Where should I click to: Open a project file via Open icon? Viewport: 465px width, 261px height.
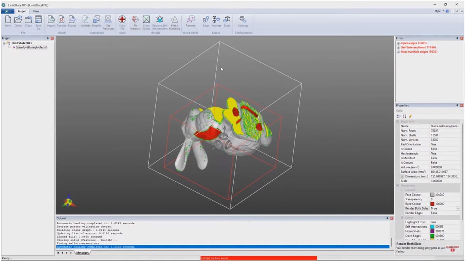click(18, 21)
